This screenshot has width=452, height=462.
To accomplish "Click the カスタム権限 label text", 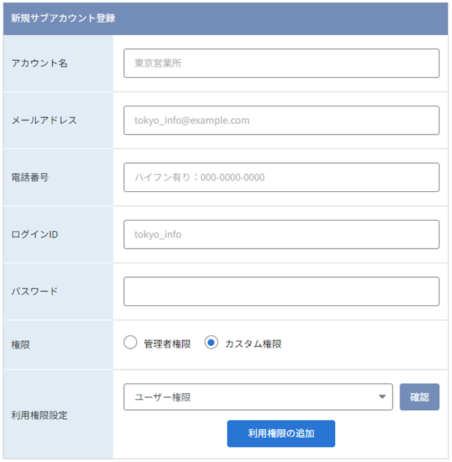I will pos(253,344).
